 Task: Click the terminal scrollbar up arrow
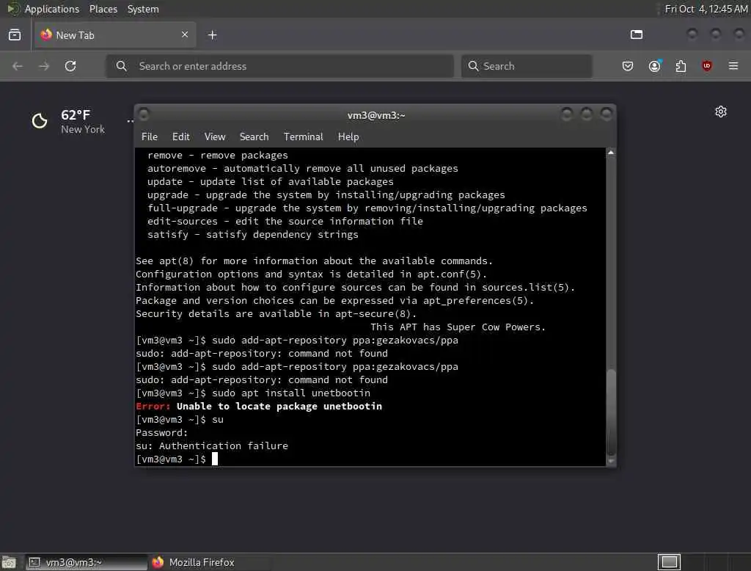(x=611, y=153)
